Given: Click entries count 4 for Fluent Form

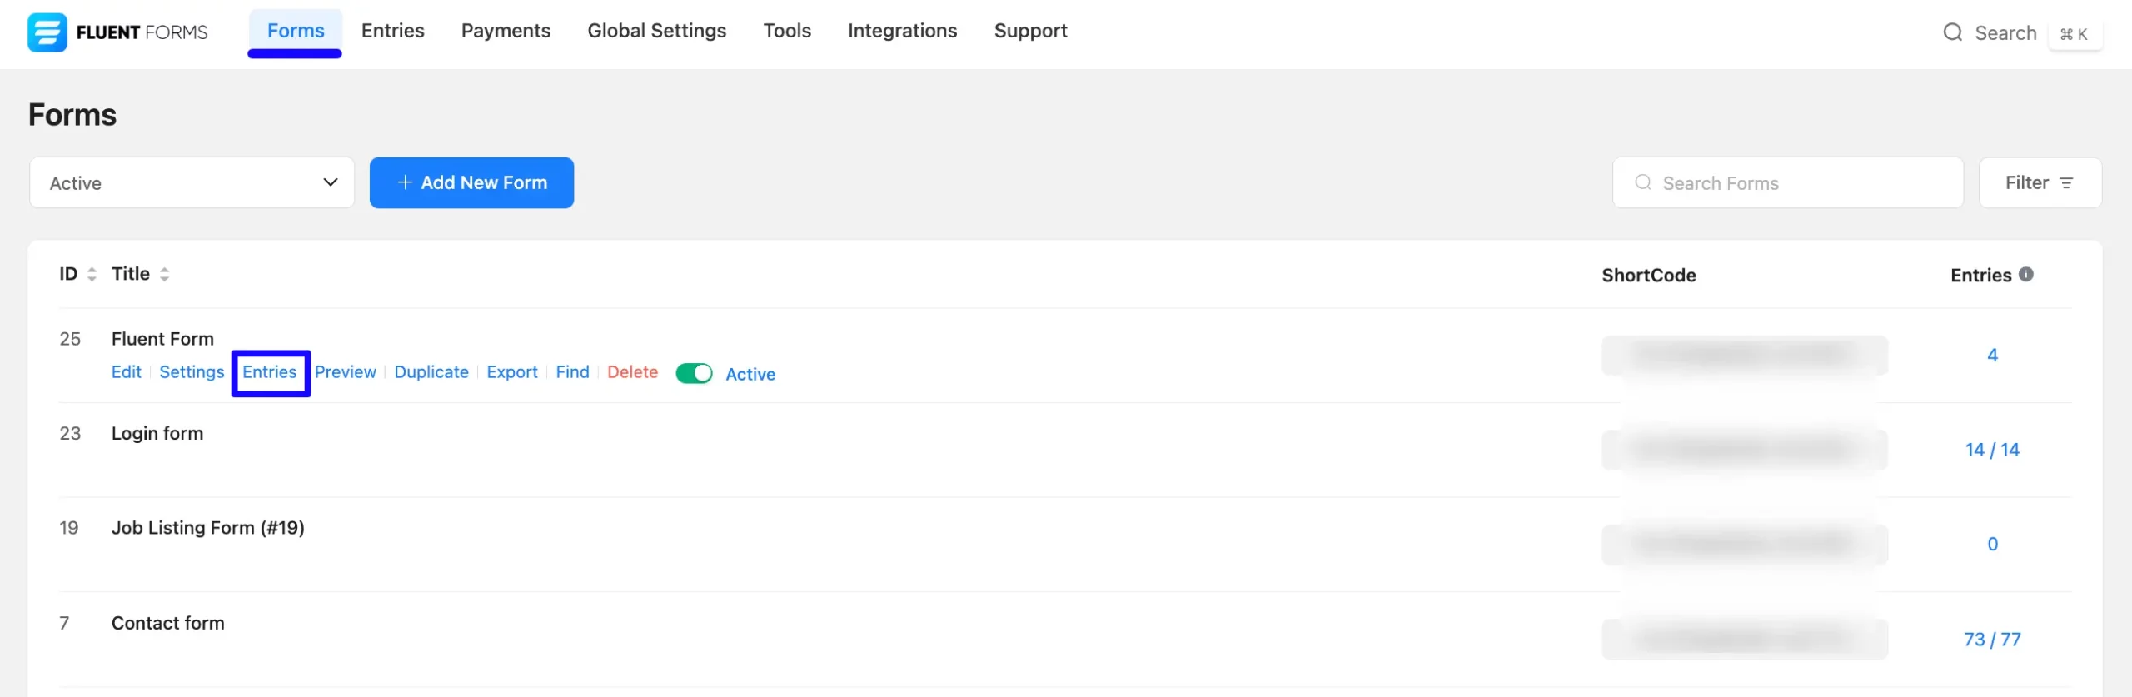Looking at the screenshot, I should [x=1992, y=355].
